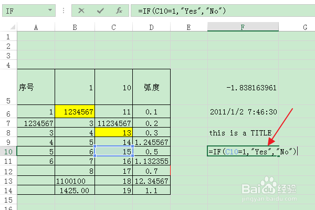Click cell with value 11 in column C
This screenshot has width=315, height=210.
pyautogui.click(x=114, y=111)
